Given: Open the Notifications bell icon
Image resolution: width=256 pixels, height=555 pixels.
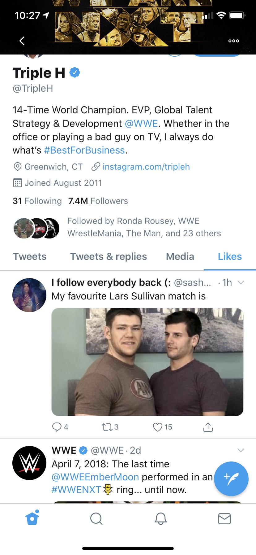Looking at the screenshot, I should (160, 518).
